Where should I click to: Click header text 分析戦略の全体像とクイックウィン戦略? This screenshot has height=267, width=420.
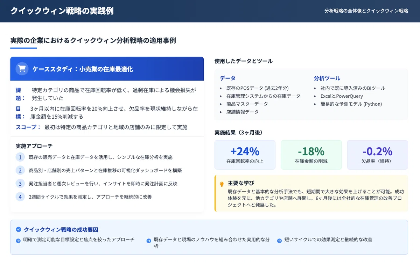366,11
